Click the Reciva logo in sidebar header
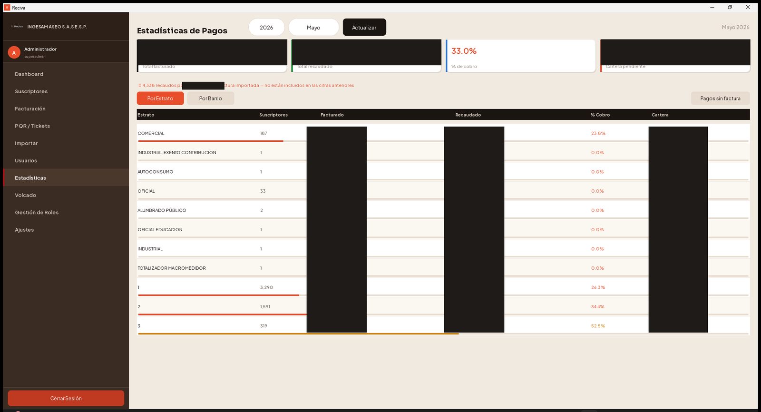This screenshot has height=412, width=761. 17,27
